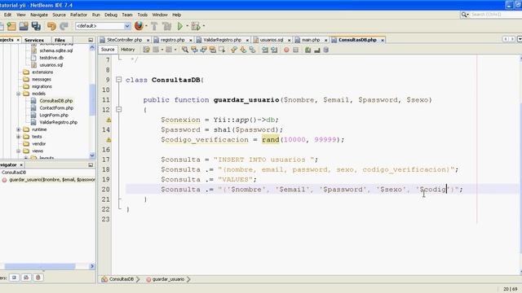Click the Navigator horizontal scrollbar thumb
522x293 pixels.
coord(40,266)
